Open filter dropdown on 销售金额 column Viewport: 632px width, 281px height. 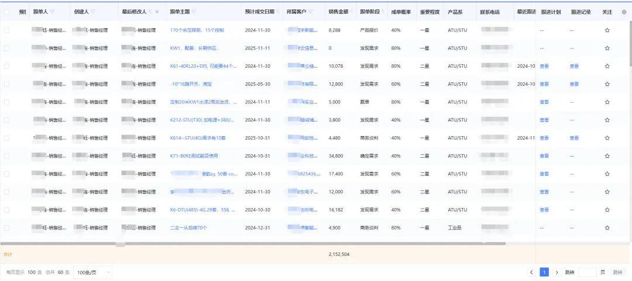coord(353,12)
